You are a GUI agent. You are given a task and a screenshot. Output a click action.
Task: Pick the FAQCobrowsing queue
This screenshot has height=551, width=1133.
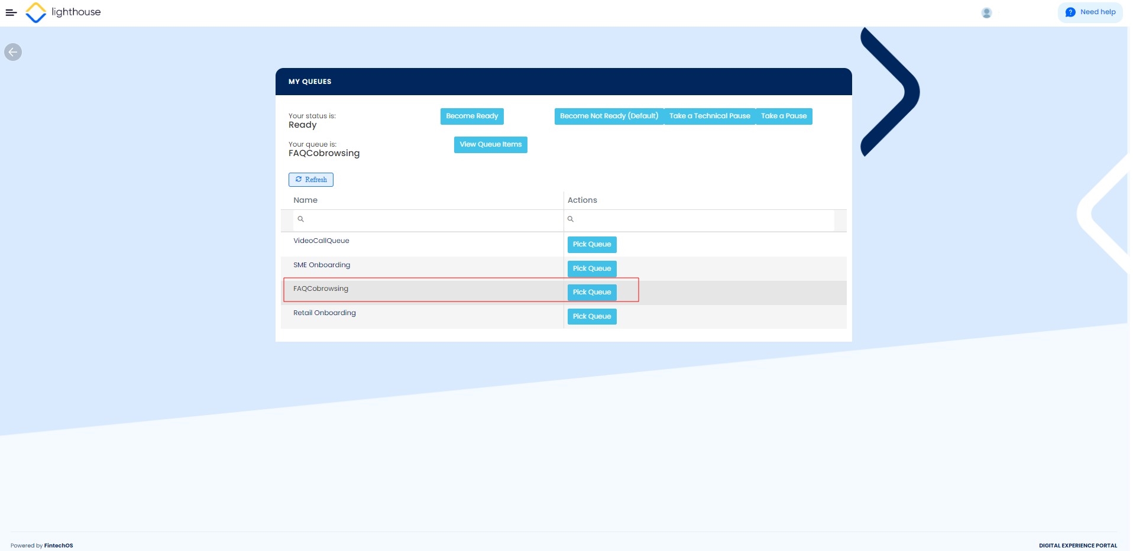pyautogui.click(x=591, y=293)
